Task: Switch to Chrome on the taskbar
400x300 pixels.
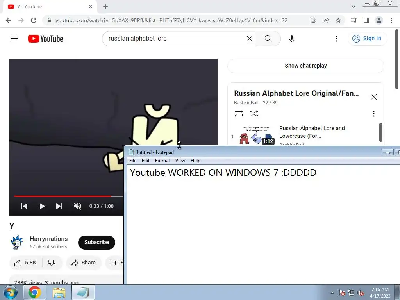Action: click(35, 292)
